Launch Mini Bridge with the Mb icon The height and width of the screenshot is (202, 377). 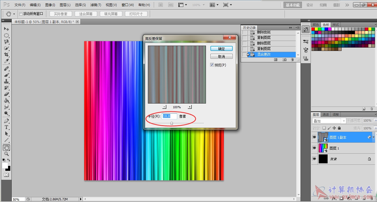tap(171, 5)
